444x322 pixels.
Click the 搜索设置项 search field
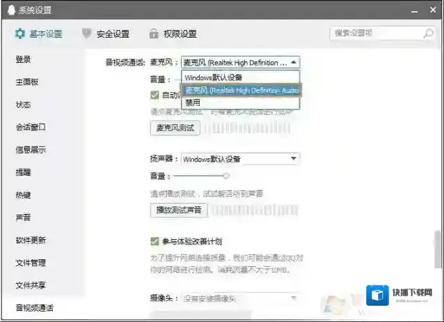pos(376,33)
